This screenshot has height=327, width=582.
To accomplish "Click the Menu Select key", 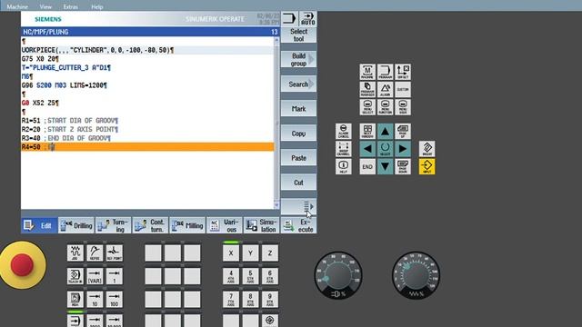I will tap(367, 107).
